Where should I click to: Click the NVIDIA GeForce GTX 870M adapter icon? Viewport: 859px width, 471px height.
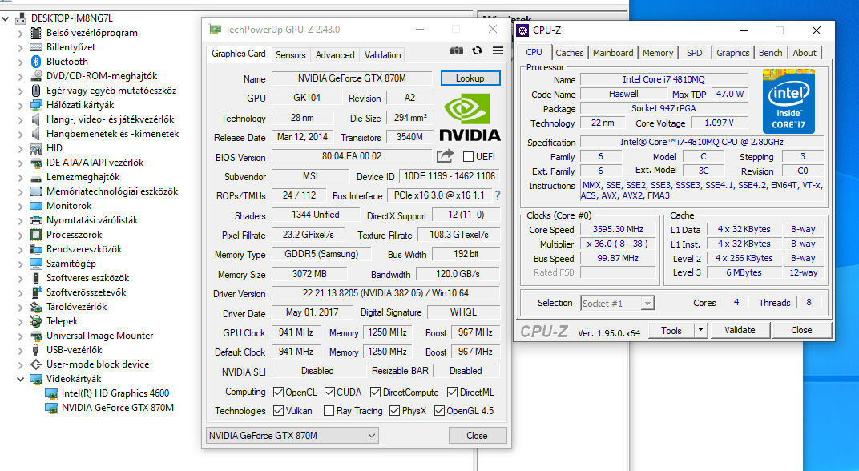coord(51,408)
